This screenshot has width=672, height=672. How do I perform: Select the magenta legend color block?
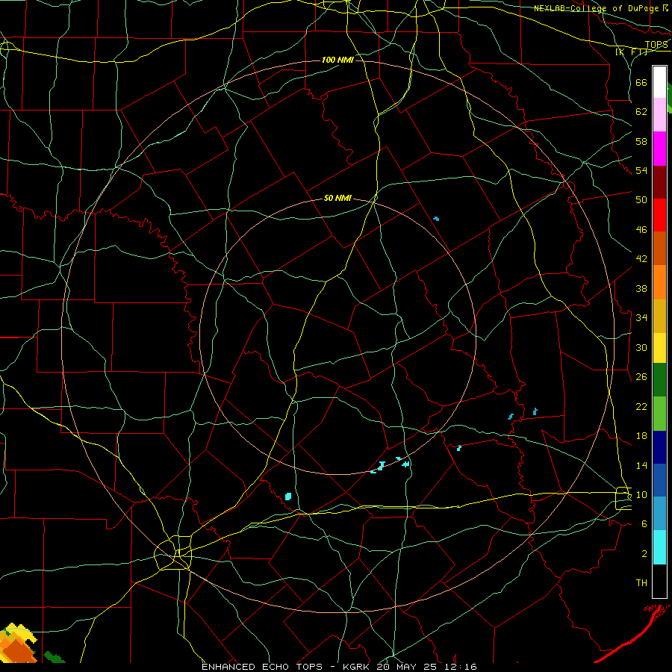pyautogui.click(x=659, y=149)
